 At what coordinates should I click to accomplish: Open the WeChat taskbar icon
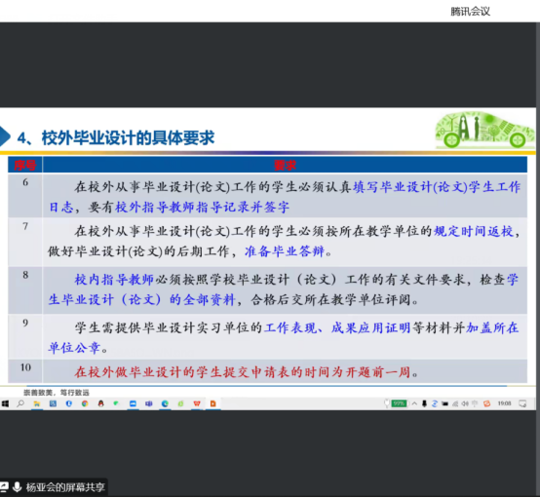(116, 403)
